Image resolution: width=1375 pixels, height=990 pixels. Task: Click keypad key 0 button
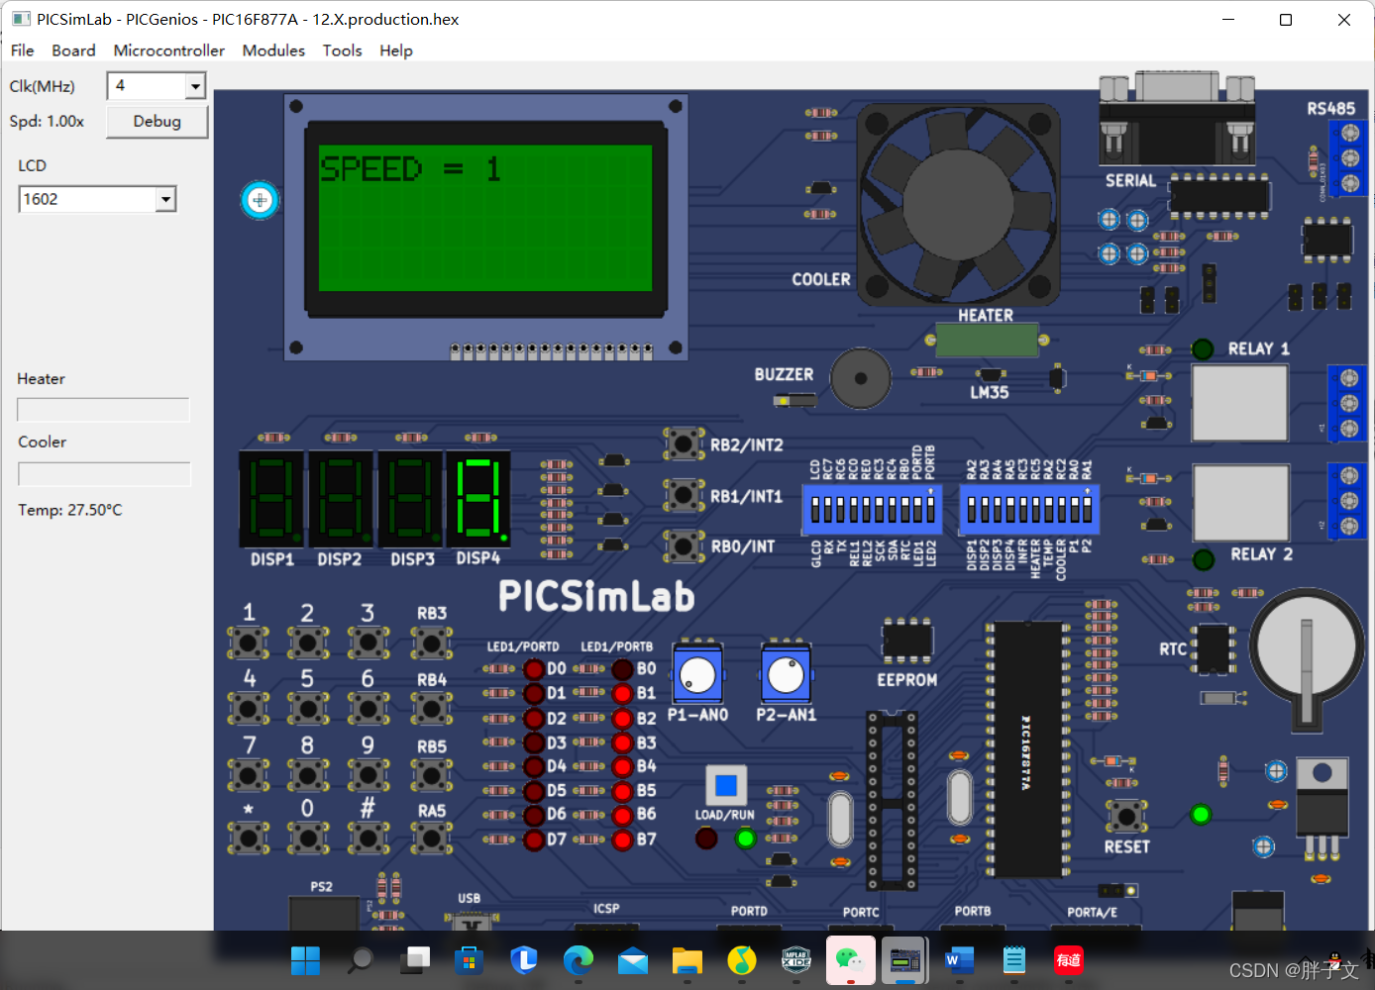click(308, 839)
